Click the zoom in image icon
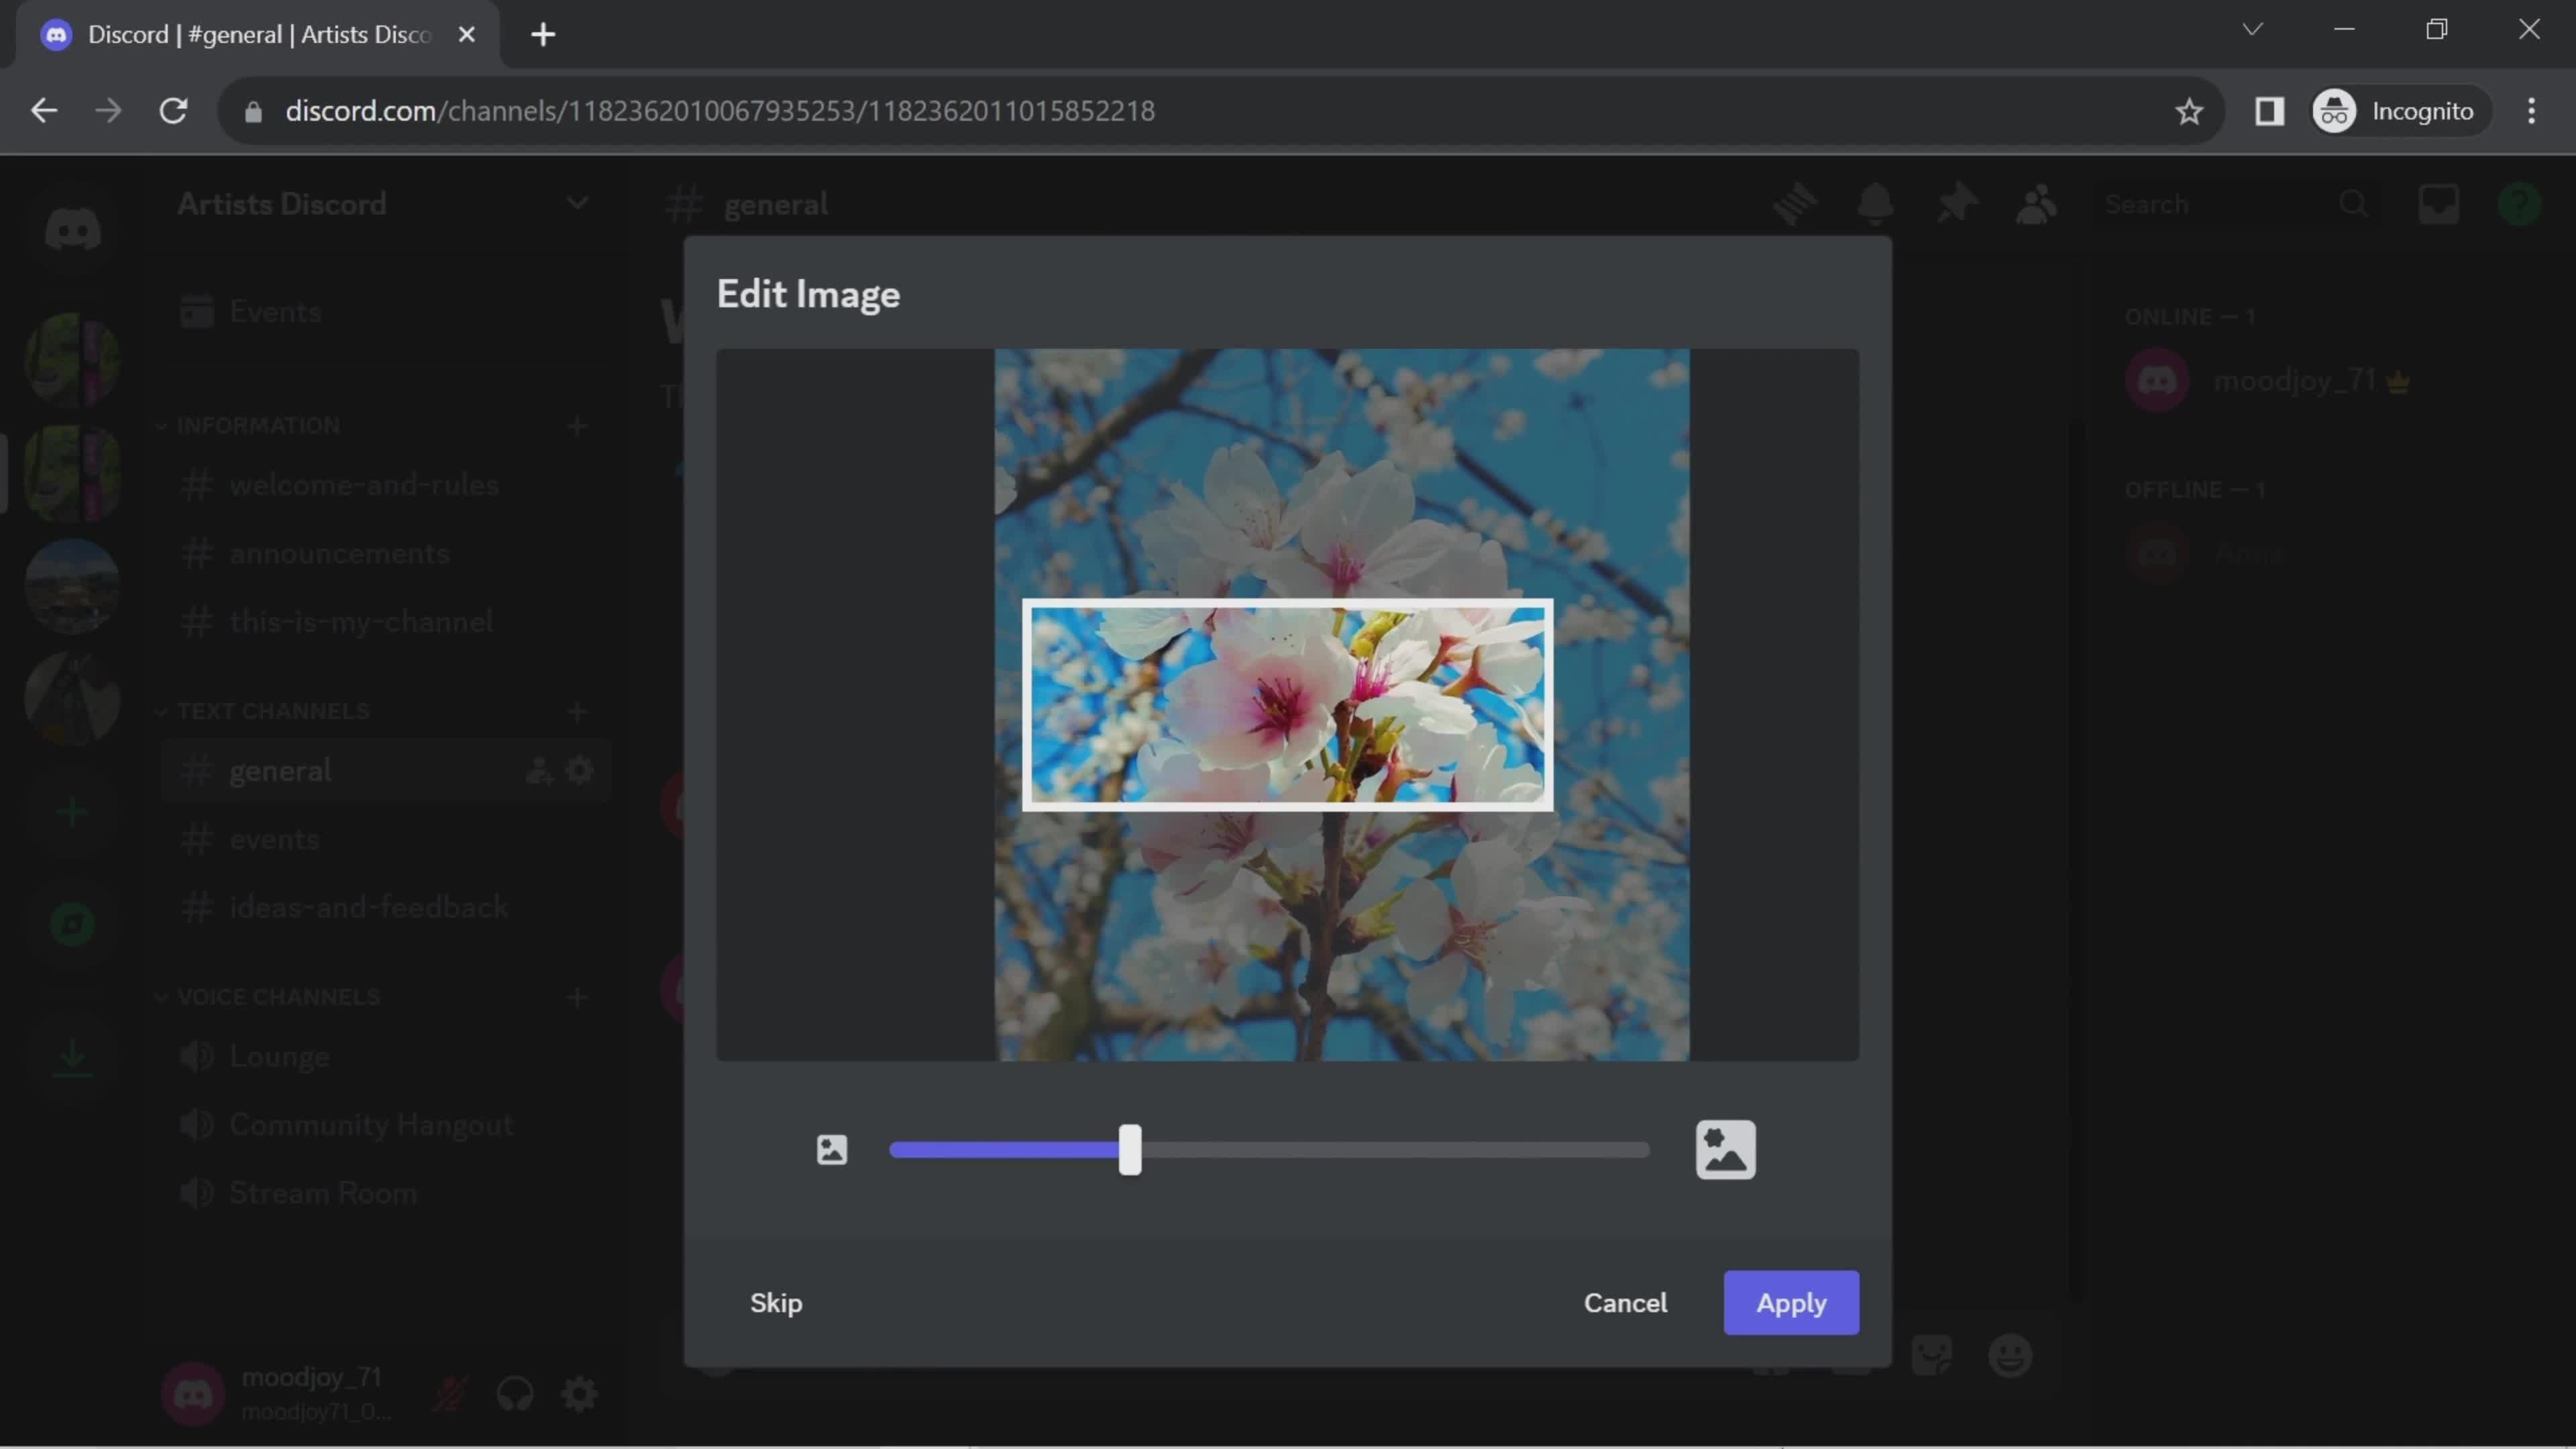2576x1449 pixels. click(1723, 1150)
